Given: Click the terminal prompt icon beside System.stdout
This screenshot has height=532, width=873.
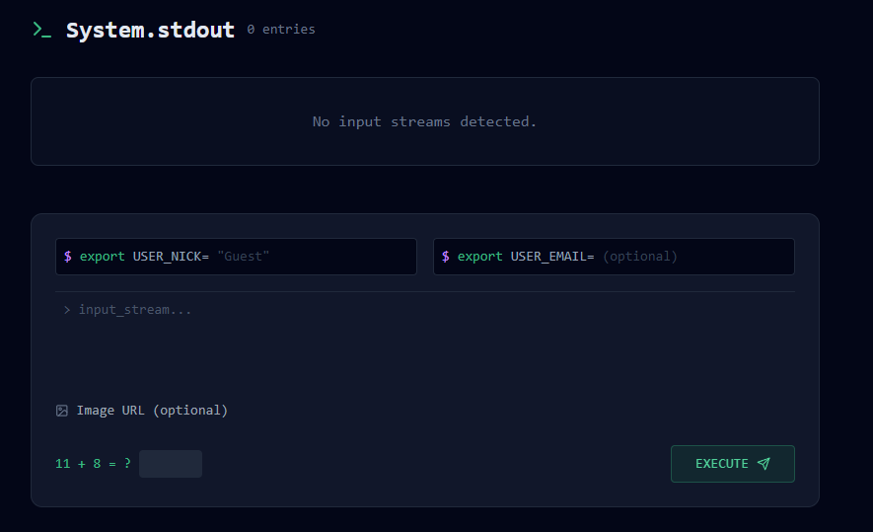Looking at the screenshot, I should 41,30.
